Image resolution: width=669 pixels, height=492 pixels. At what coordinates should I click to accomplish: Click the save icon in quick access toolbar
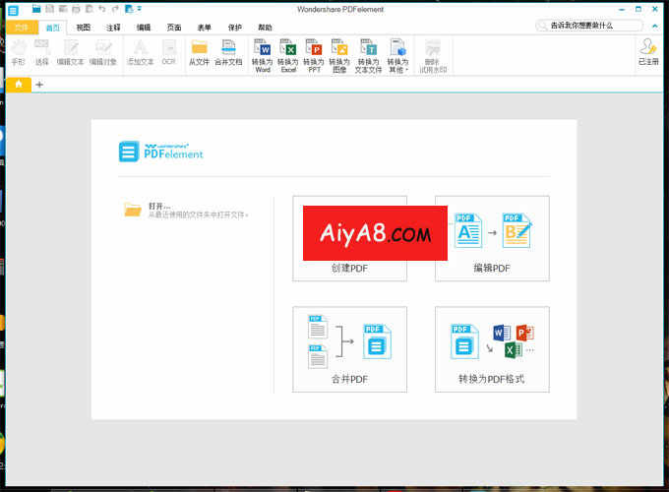(x=49, y=9)
